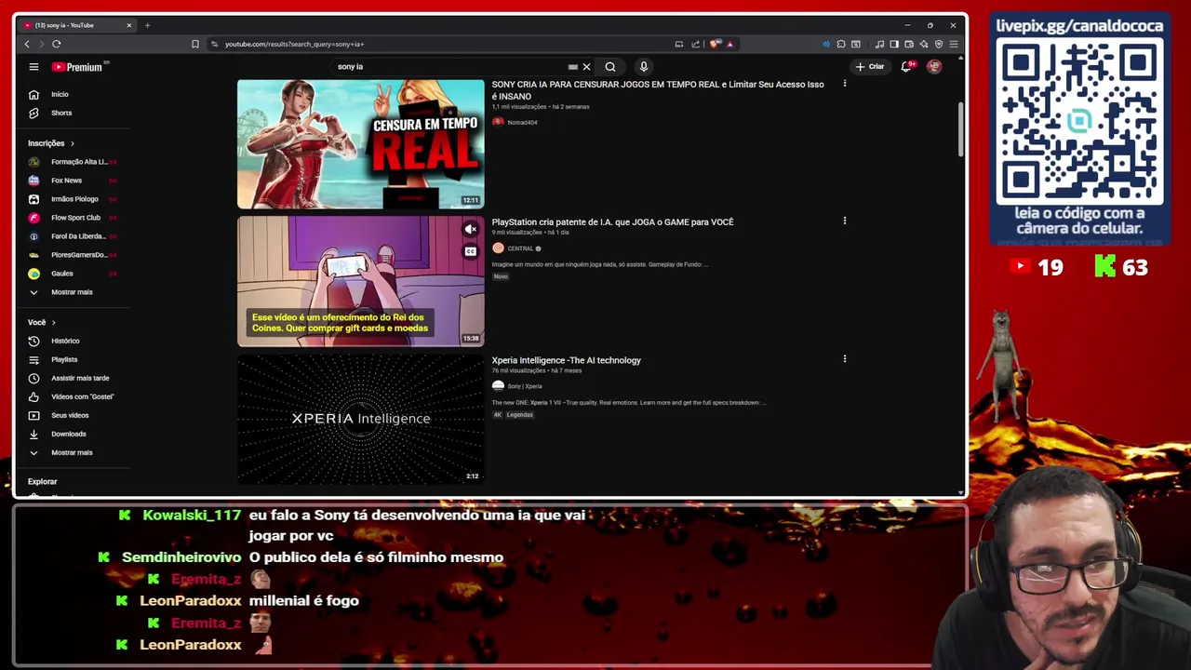Open the phone gaming cartoon thumbnail
The height and width of the screenshot is (670, 1191).
click(360, 281)
